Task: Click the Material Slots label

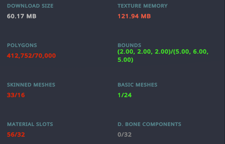Action: [x=30, y=124]
